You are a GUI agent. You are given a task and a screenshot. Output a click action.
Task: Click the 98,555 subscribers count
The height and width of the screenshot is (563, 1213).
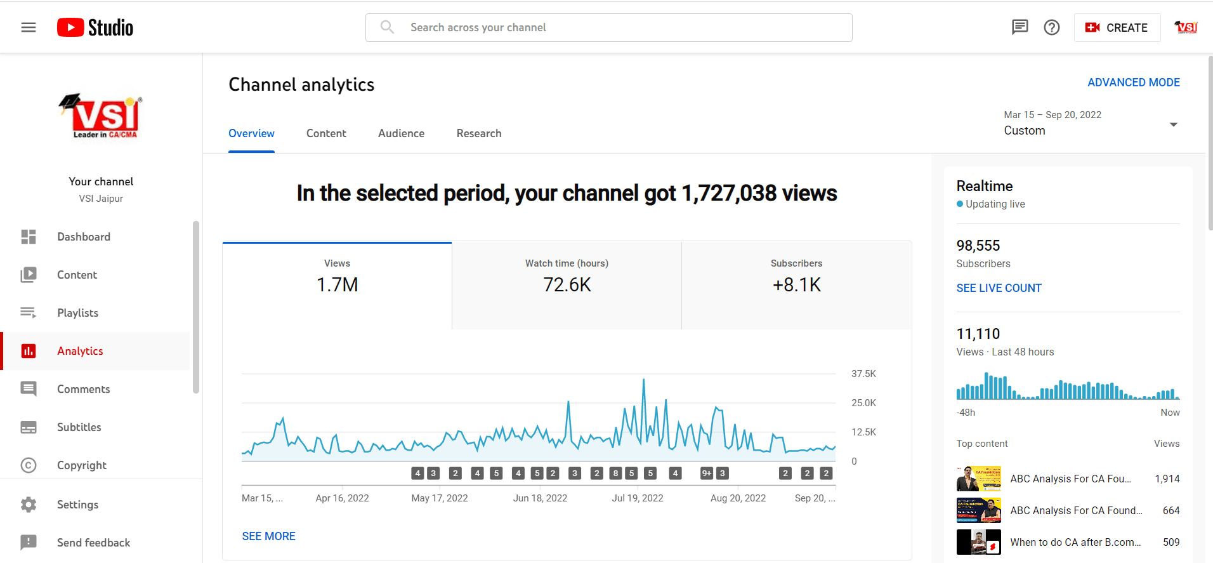click(x=978, y=246)
